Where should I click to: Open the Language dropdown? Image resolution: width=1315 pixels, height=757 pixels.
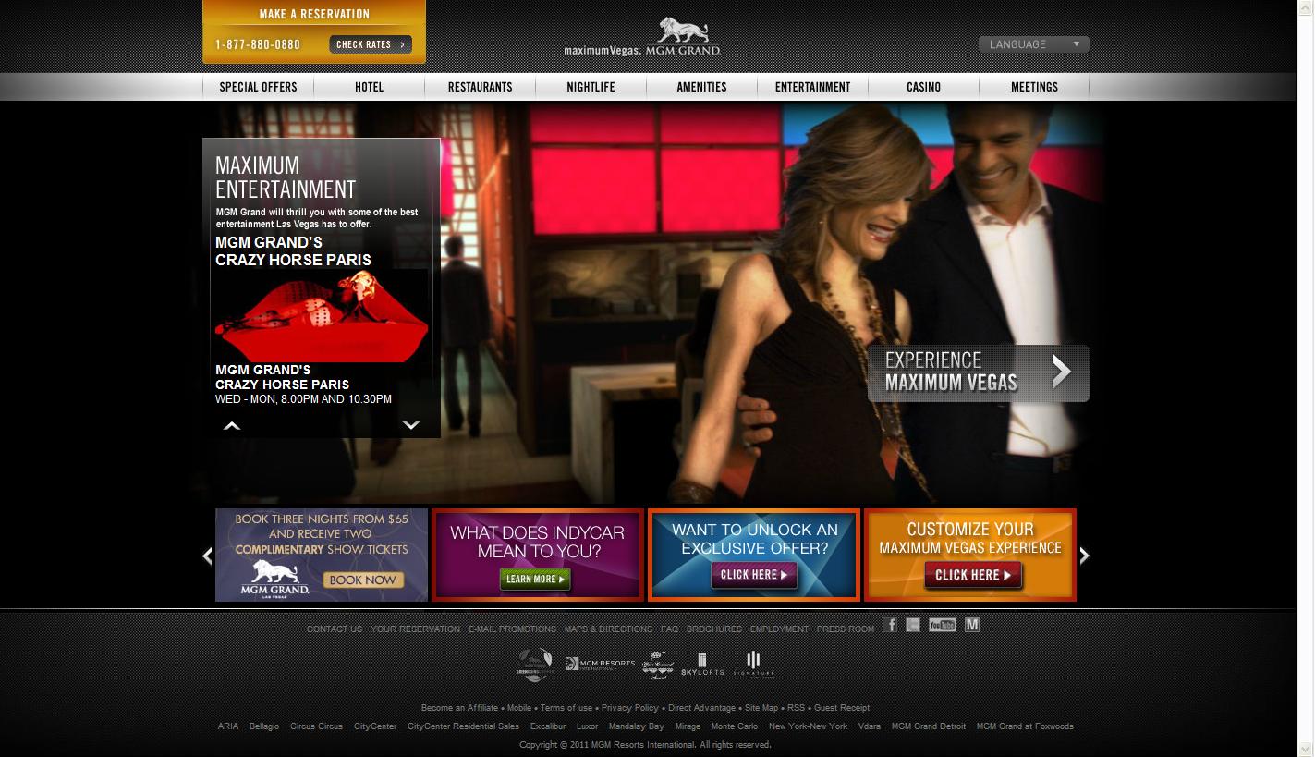point(1033,44)
